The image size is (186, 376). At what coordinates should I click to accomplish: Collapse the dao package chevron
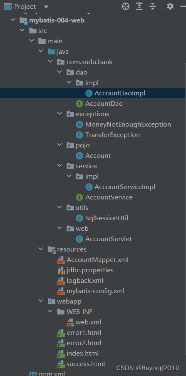pos(60,72)
